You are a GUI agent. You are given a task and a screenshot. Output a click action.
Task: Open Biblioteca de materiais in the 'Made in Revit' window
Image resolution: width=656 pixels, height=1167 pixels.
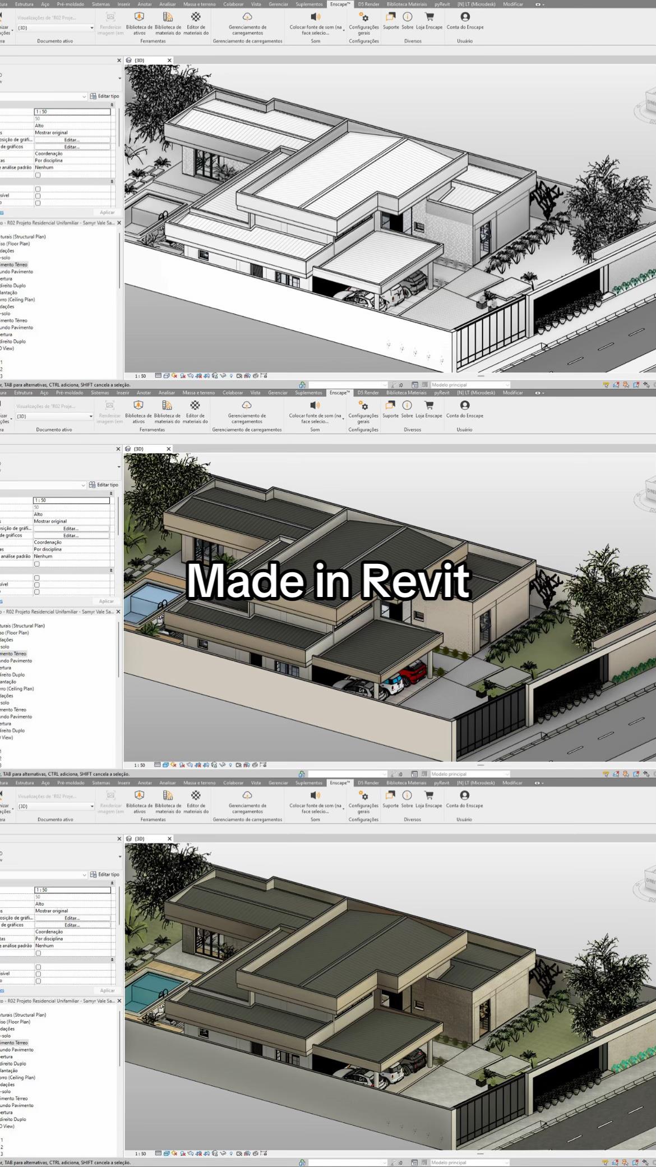(167, 412)
